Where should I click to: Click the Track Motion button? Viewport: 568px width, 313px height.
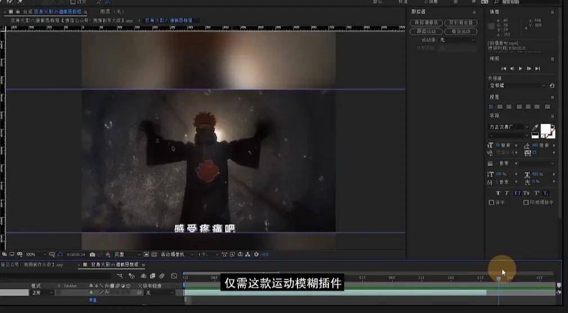point(426,31)
